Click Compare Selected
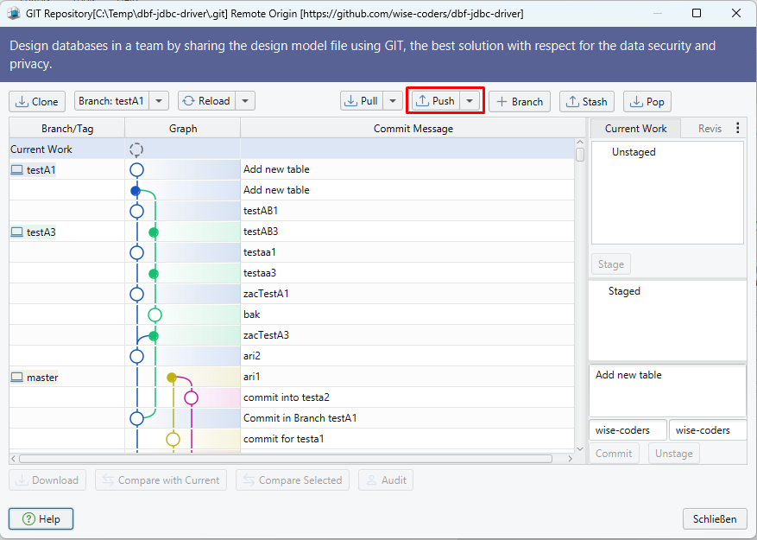757x540 pixels. [293, 480]
